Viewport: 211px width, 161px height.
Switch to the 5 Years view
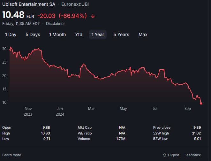tap(121, 34)
